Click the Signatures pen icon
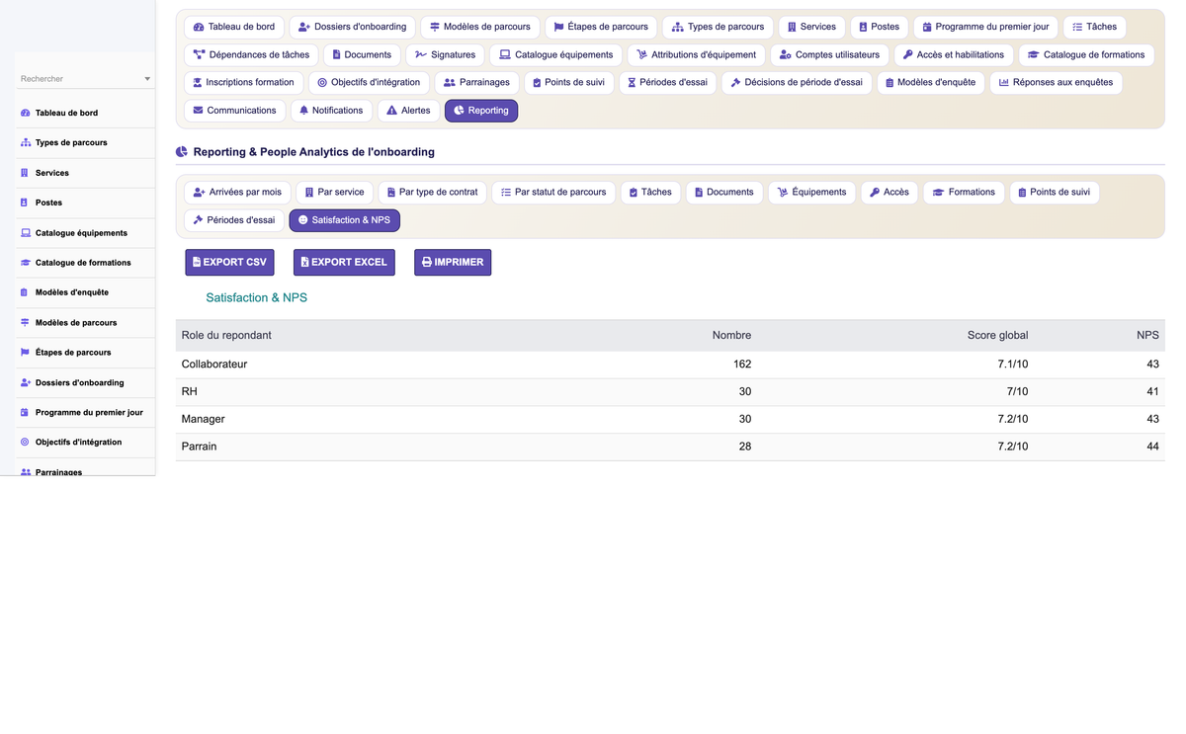The width and height of the screenshot is (1186, 734). (421, 55)
